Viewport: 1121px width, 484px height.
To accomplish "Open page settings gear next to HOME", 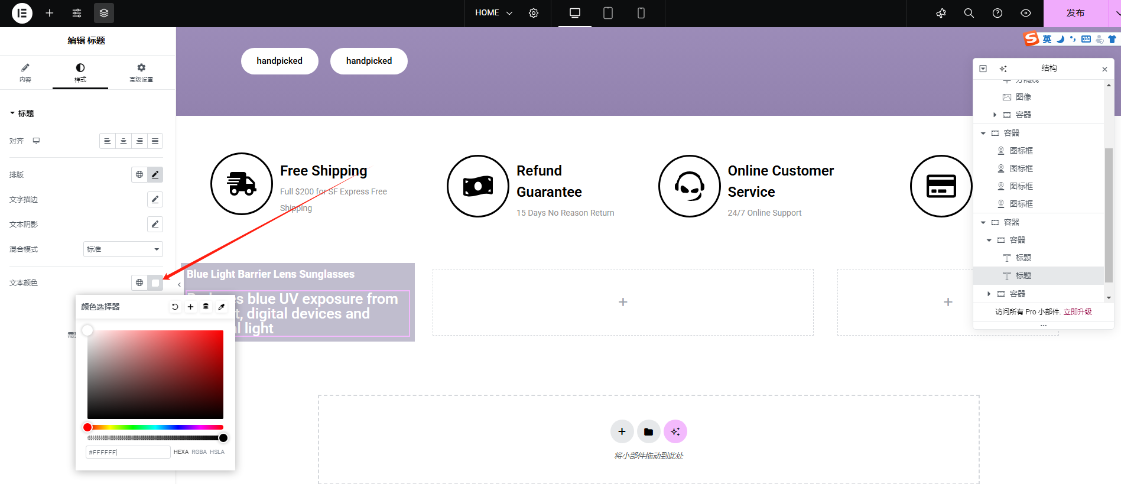I will (534, 13).
